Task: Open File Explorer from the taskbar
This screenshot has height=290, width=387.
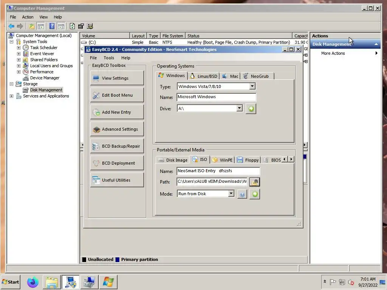Action: pyautogui.click(x=52, y=282)
